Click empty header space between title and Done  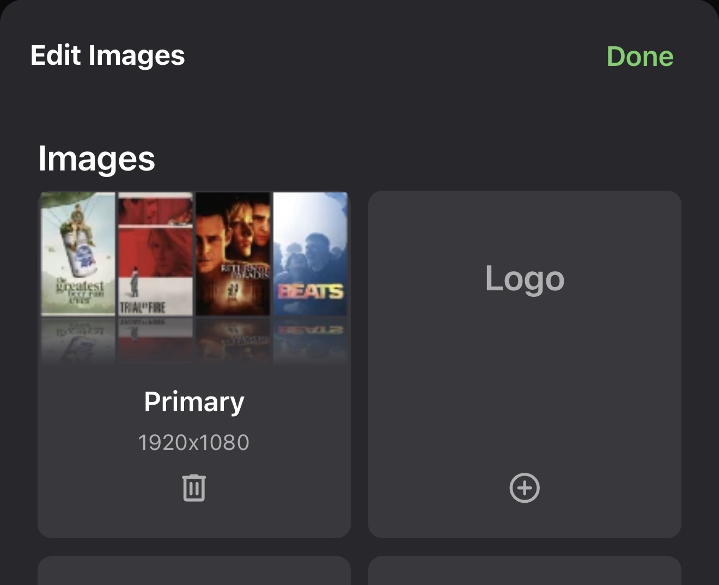pyautogui.click(x=392, y=56)
